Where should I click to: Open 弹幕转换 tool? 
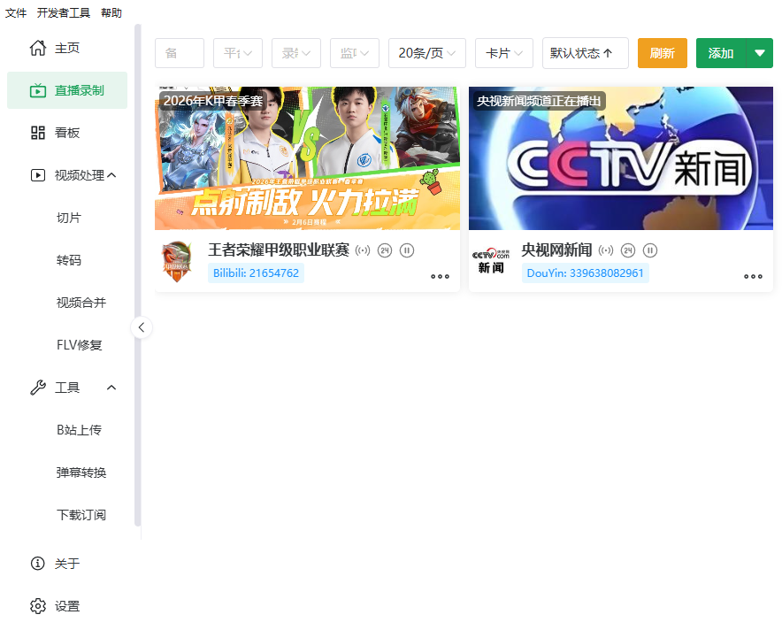point(81,472)
